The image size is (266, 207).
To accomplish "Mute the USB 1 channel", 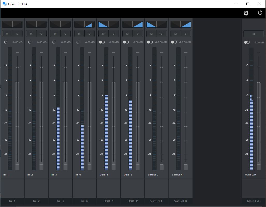I will pos(104,34).
